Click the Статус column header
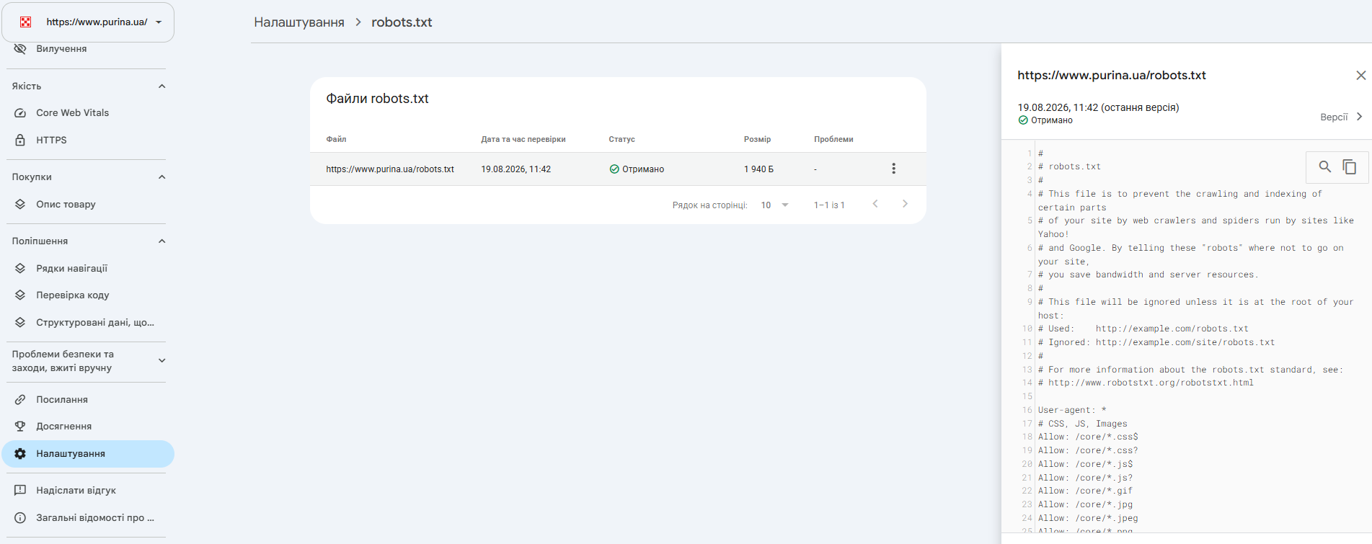Image resolution: width=1372 pixels, height=544 pixels. (x=622, y=139)
